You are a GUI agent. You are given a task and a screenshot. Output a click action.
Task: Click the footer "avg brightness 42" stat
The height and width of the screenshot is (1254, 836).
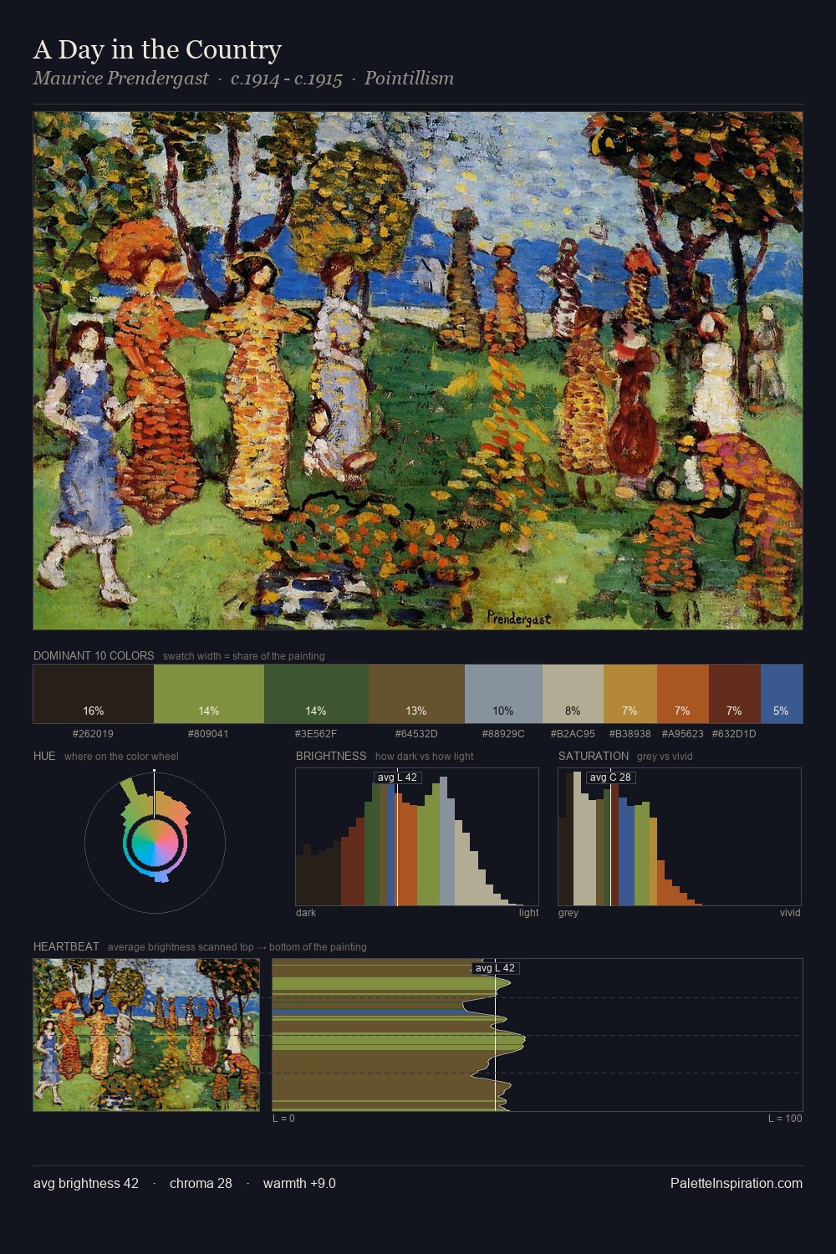pos(86,1184)
